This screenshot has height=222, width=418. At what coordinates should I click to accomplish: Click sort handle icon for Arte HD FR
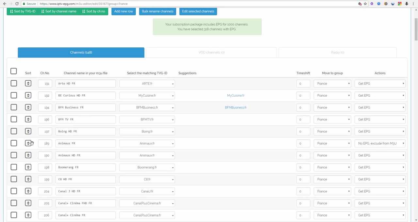pyautogui.click(x=28, y=83)
